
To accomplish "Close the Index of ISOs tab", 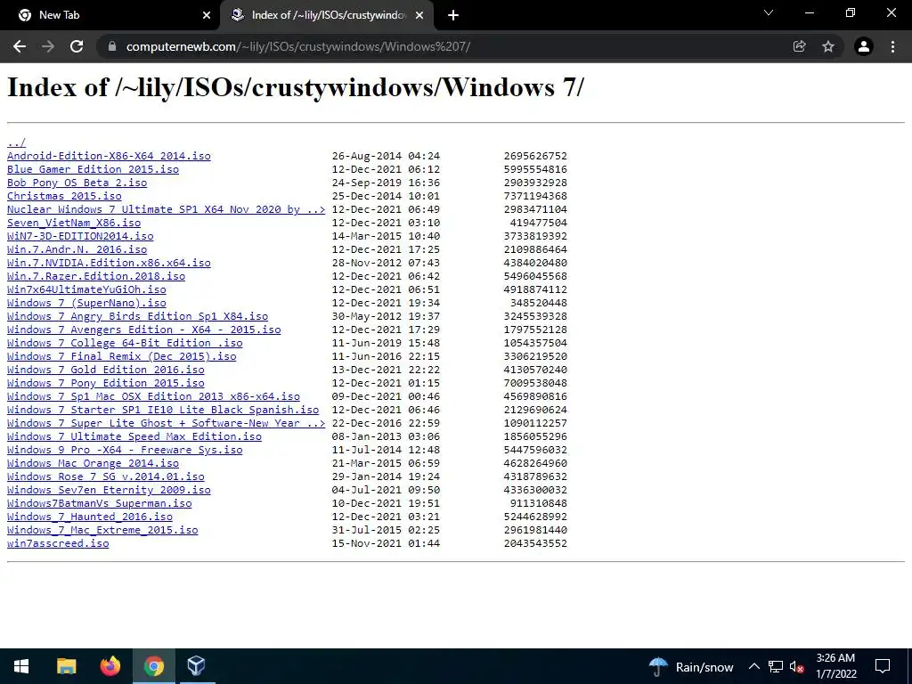I will (x=419, y=16).
